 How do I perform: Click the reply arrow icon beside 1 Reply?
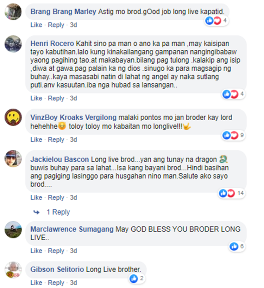pos(36,212)
